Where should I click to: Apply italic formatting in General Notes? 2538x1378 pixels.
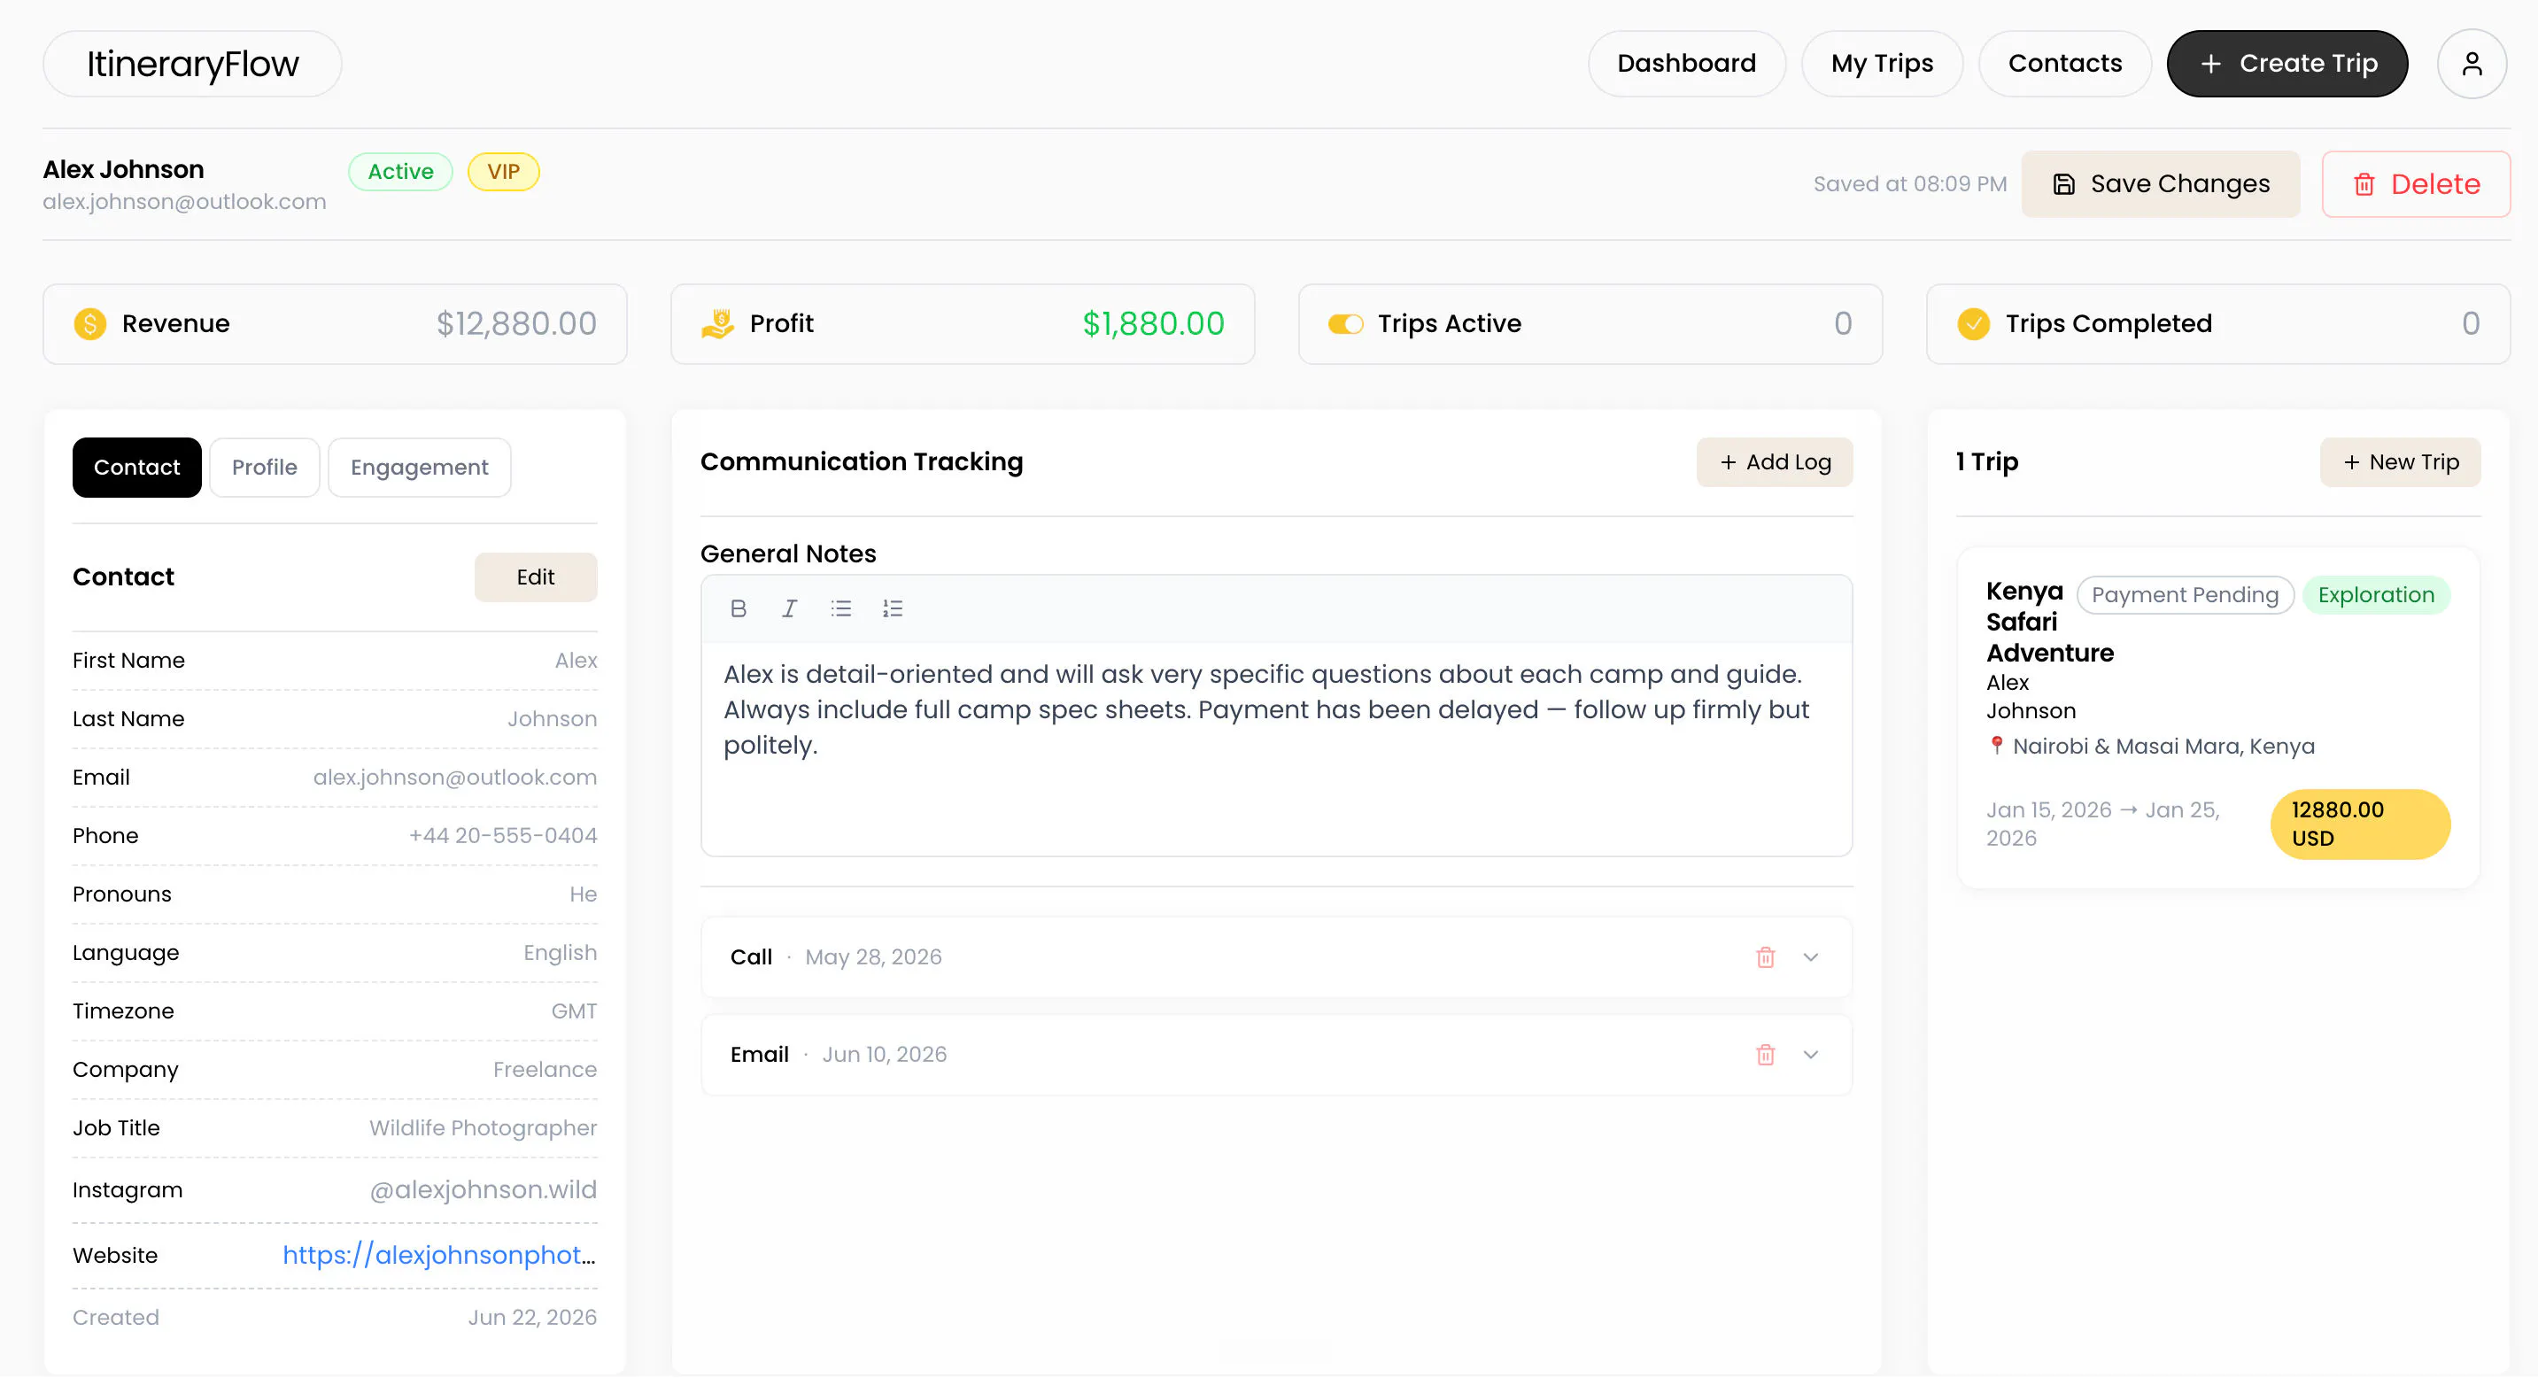pos(789,608)
